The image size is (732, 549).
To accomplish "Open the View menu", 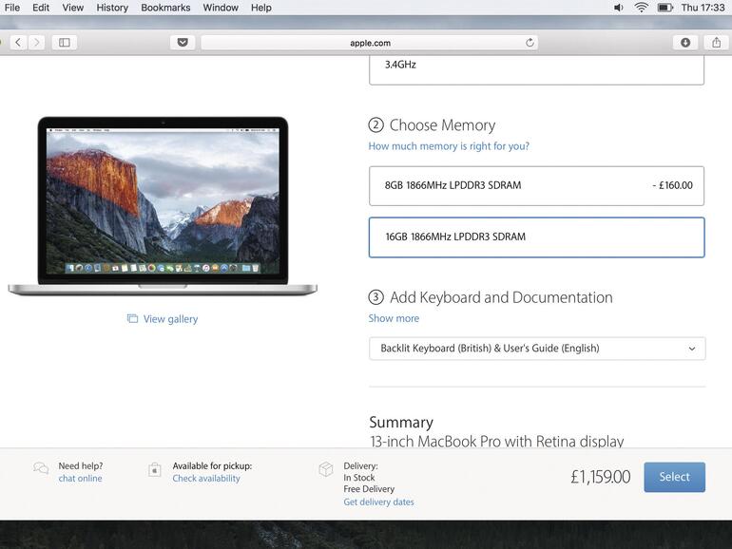I will 73,8.
